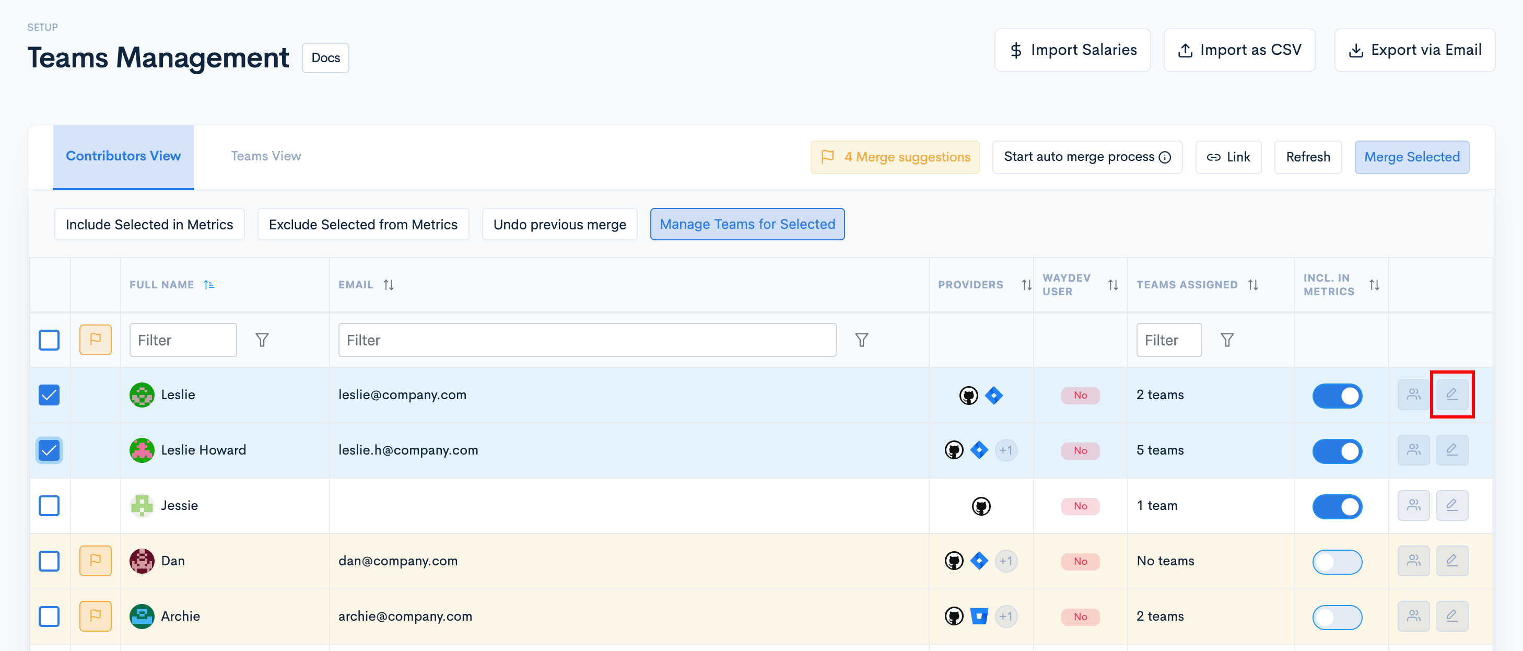Check the checkbox for Jessie
Viewport: 1523px width, 651px height.
click(x=49, y=506)
